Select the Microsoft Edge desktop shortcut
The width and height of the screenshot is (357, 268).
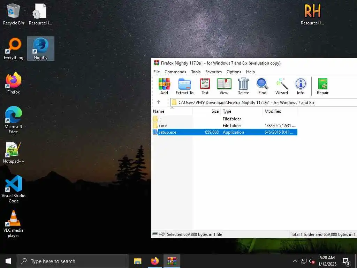point(14,120)
